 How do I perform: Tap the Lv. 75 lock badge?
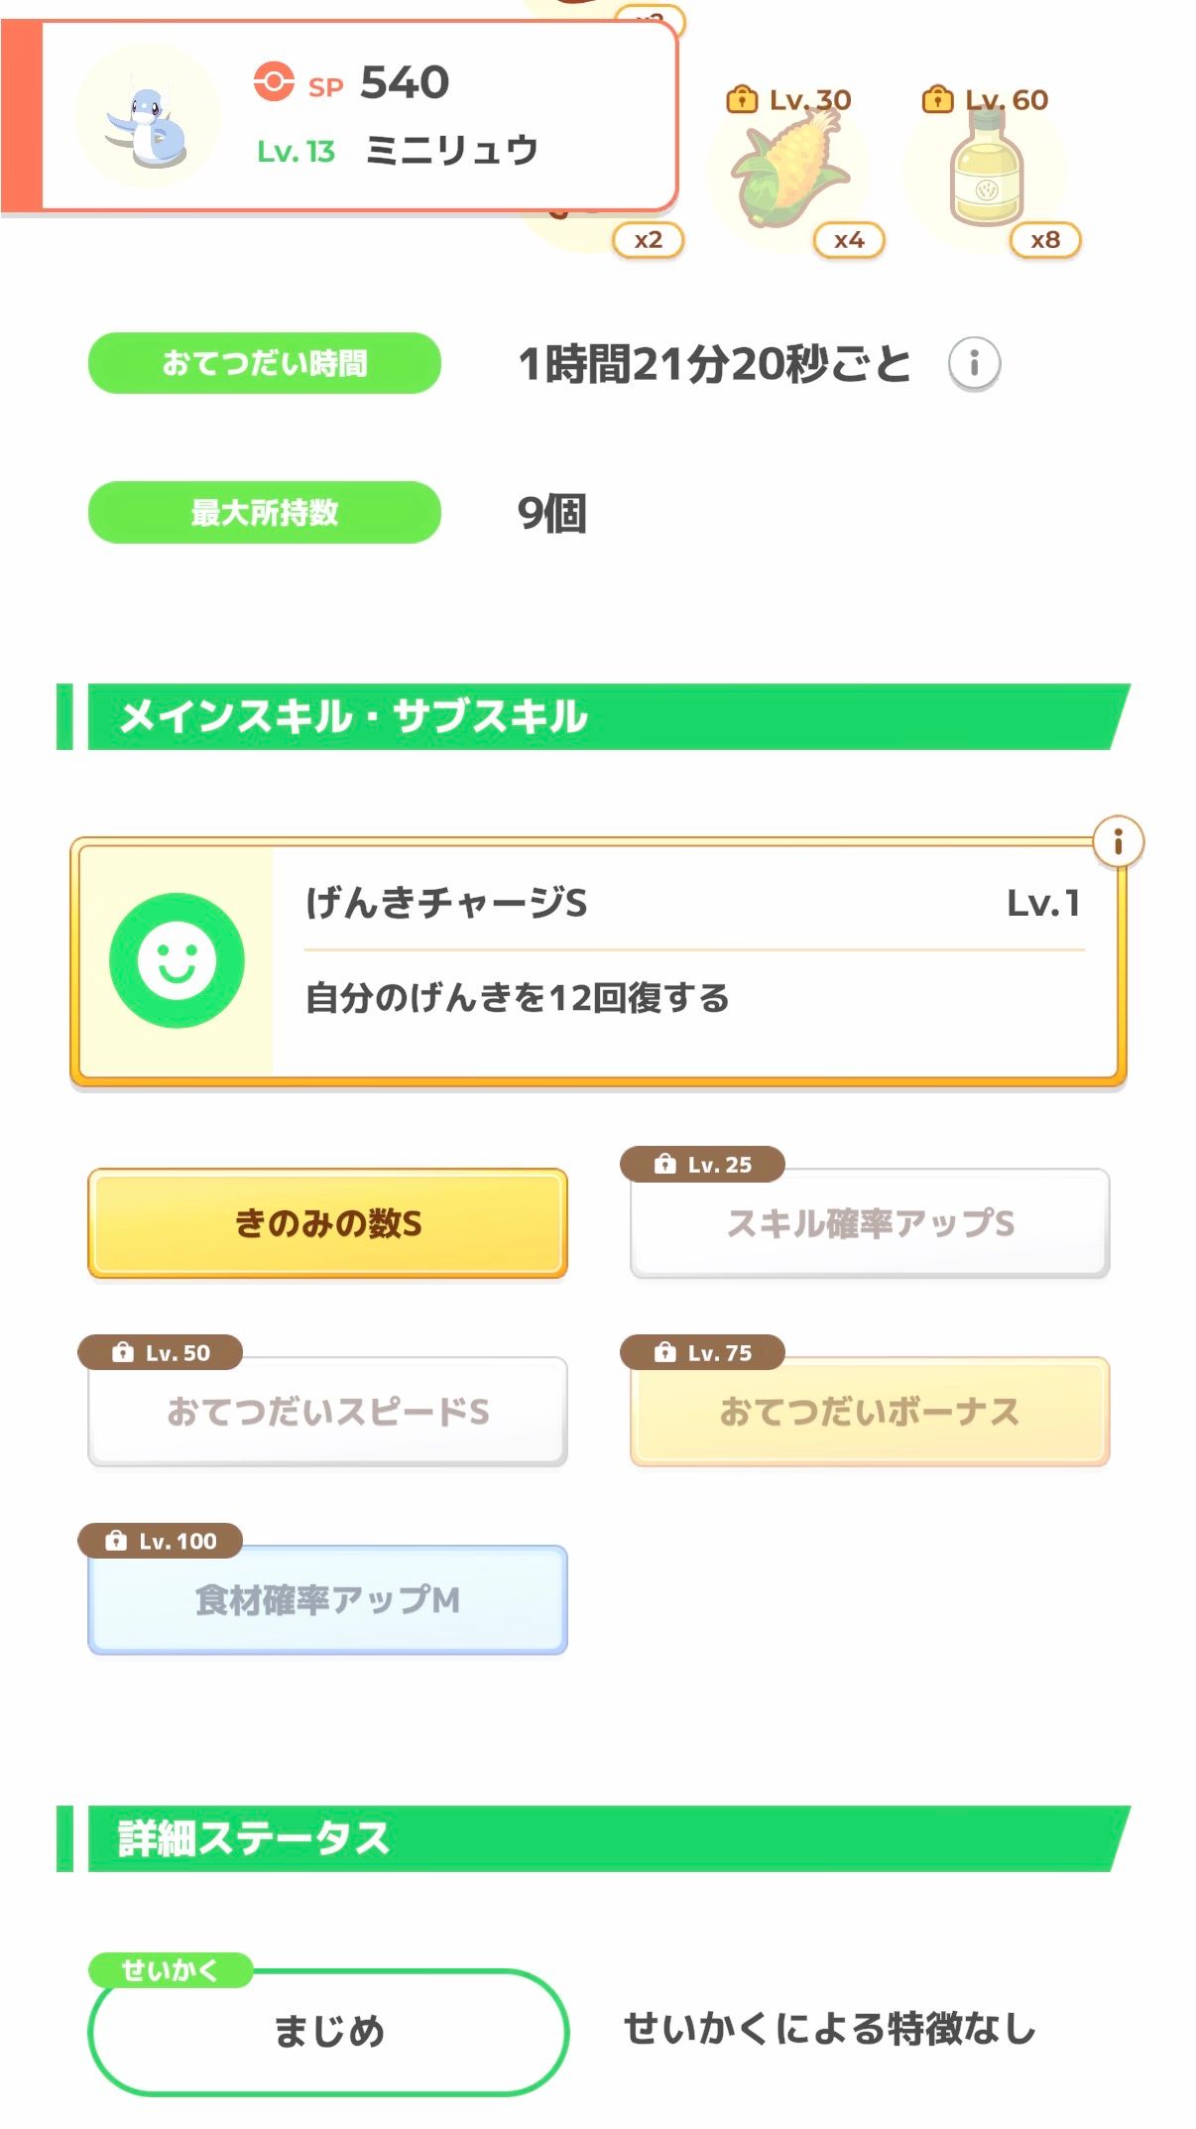point(702,1352)
